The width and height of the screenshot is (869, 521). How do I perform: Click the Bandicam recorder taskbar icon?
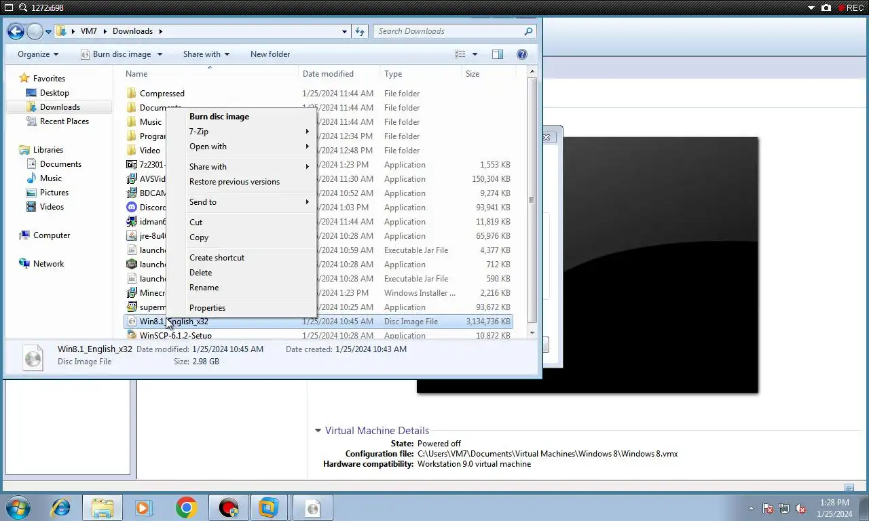[229, 507]
